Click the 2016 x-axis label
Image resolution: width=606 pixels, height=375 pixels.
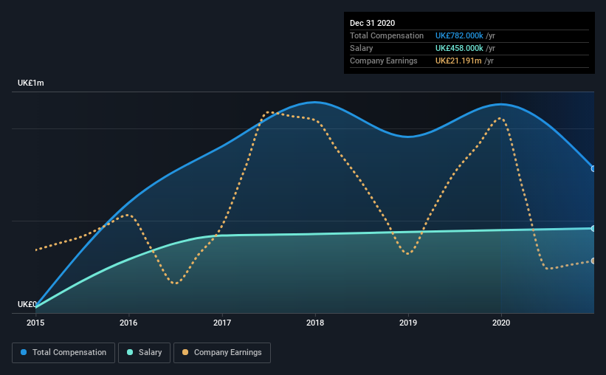click(x=128, y=323)
